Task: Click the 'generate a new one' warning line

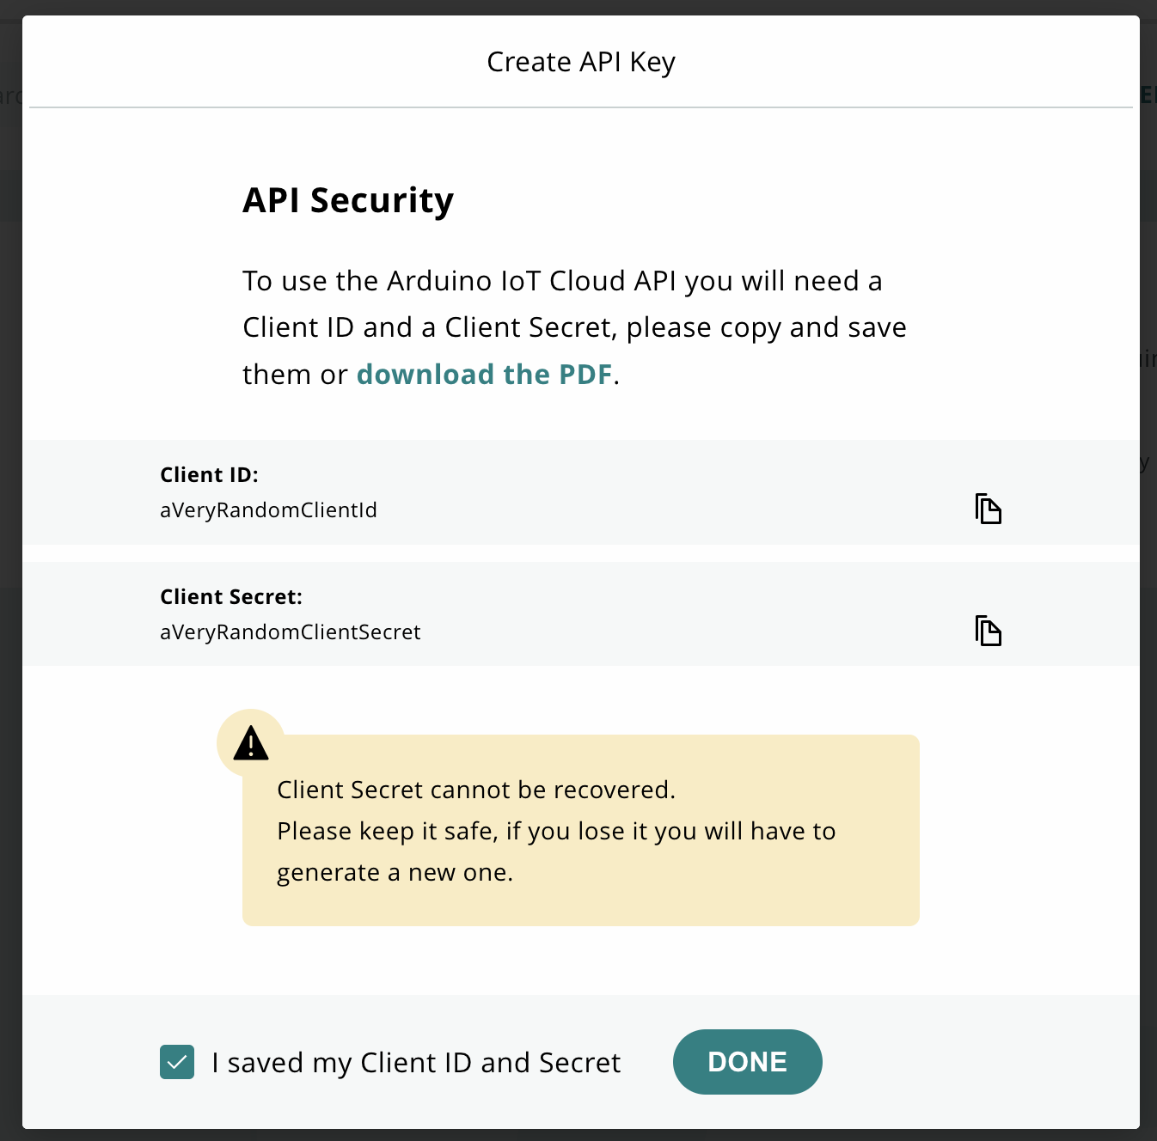Action: click(x=395, y=872)
